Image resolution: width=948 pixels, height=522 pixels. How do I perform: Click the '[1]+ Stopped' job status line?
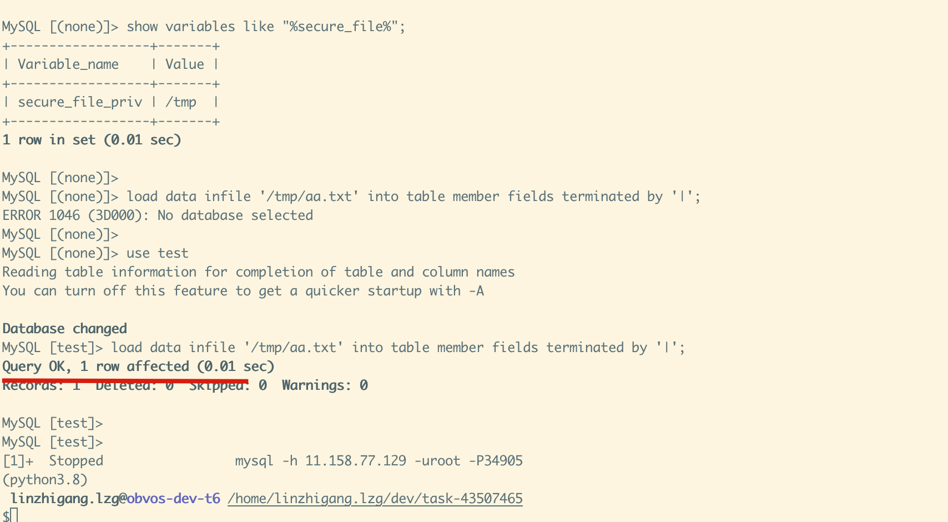pos(53,461)
